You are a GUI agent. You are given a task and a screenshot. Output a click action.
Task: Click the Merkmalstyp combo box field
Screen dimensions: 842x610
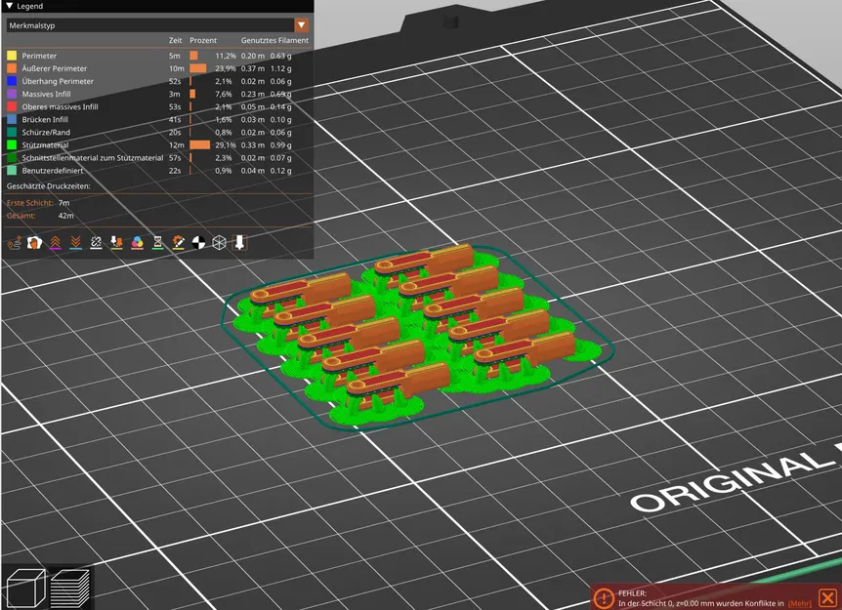[157, 25]
